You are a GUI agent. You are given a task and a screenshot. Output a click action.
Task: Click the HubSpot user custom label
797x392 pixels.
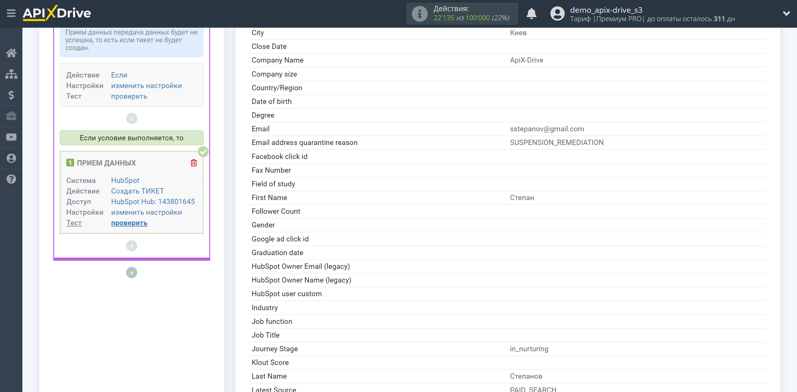coord(286,294)
